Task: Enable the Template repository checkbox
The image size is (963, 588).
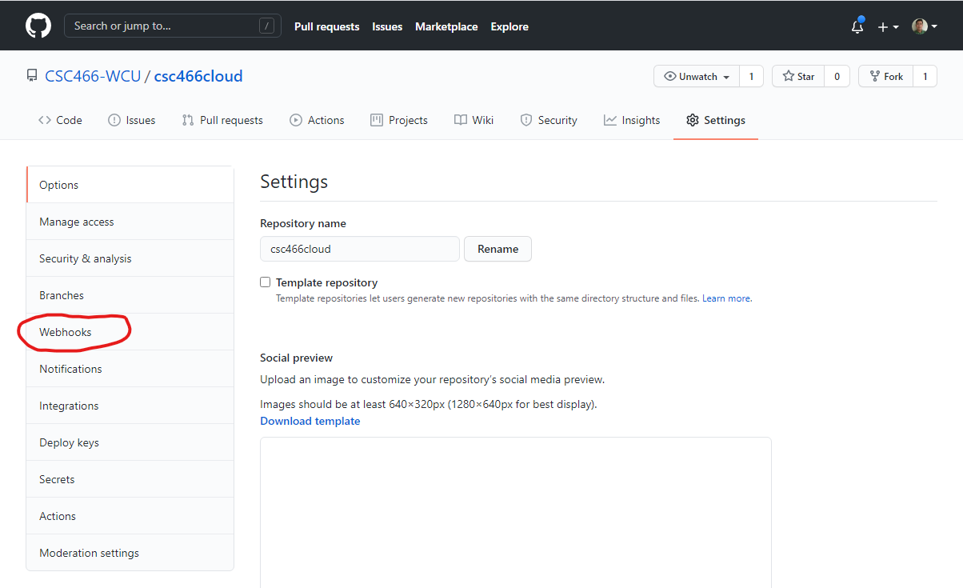Action: point(266,282)
